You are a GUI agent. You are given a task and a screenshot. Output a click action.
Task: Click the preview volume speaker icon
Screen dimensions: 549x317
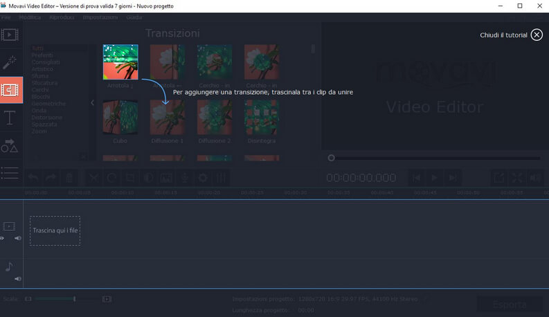tap(535, 178)
